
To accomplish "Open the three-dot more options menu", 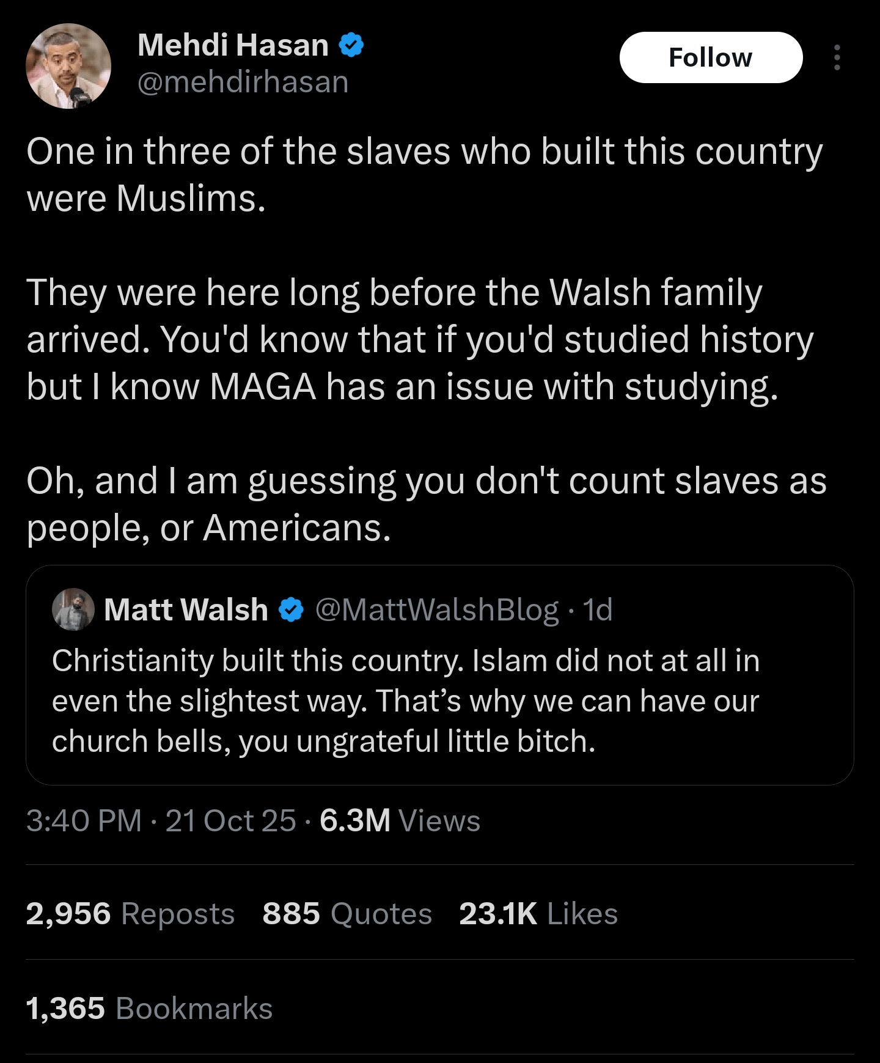I will pos(837,57).
